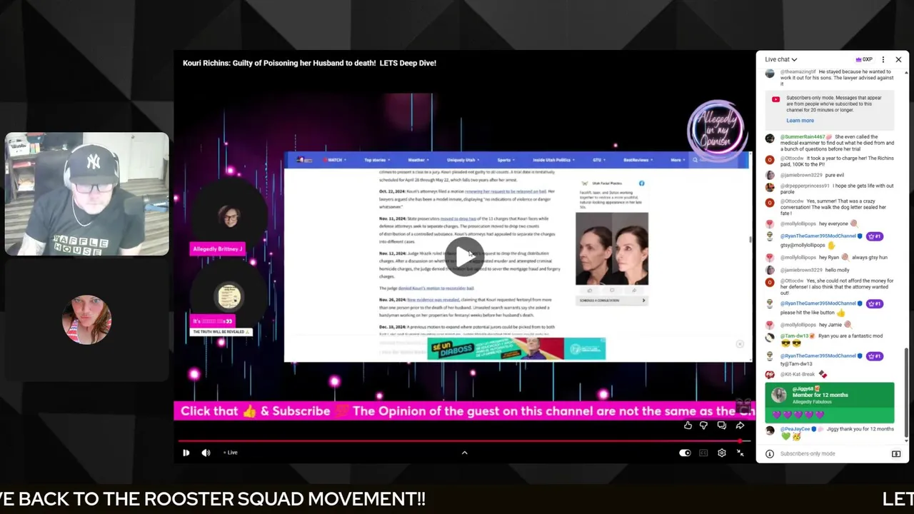Click Allegedly Brittney J avatar
Viewport: 914px width, 514px height.
pyautogui.click(x=229, y=217)
